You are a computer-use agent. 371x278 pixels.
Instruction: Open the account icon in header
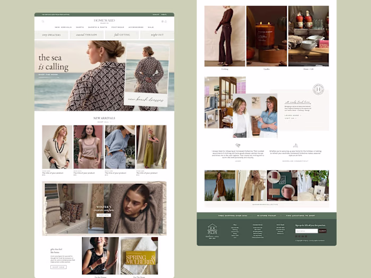(163, 21)
